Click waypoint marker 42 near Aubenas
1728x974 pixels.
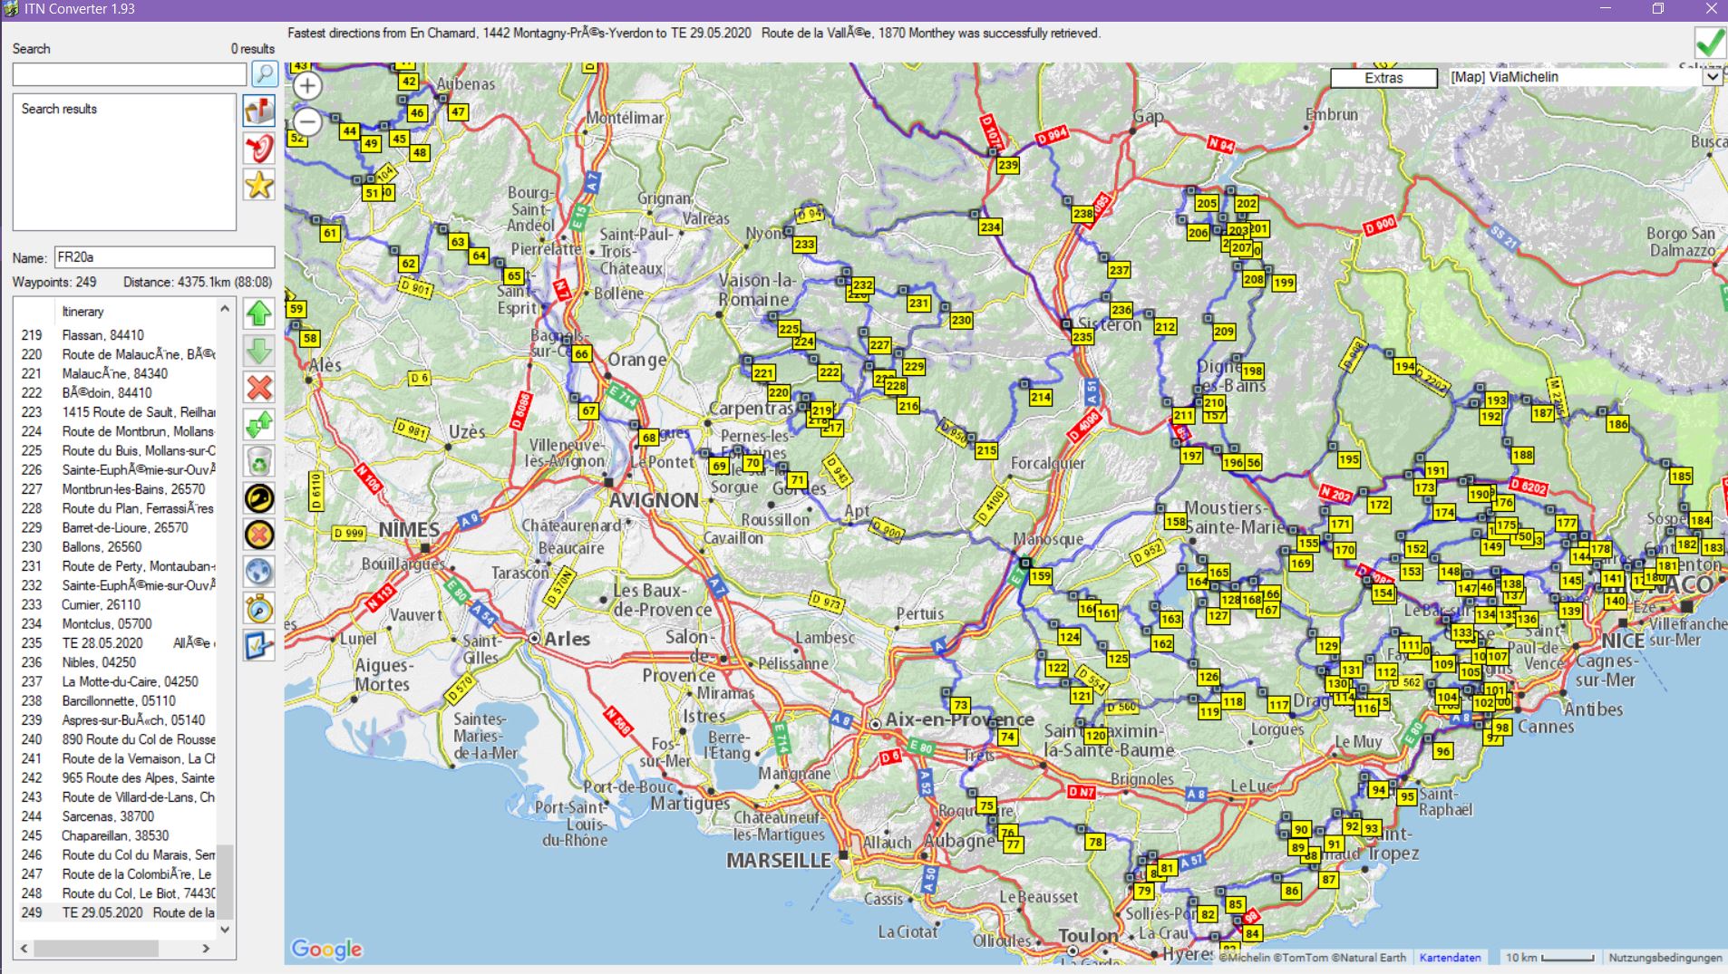tap(409, 82)
